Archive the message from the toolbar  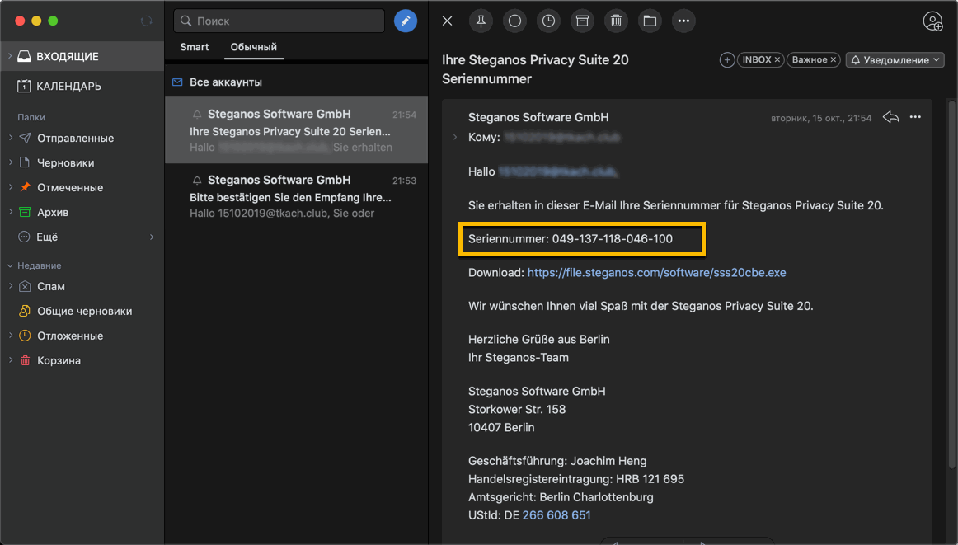click(x=582, y=21)
